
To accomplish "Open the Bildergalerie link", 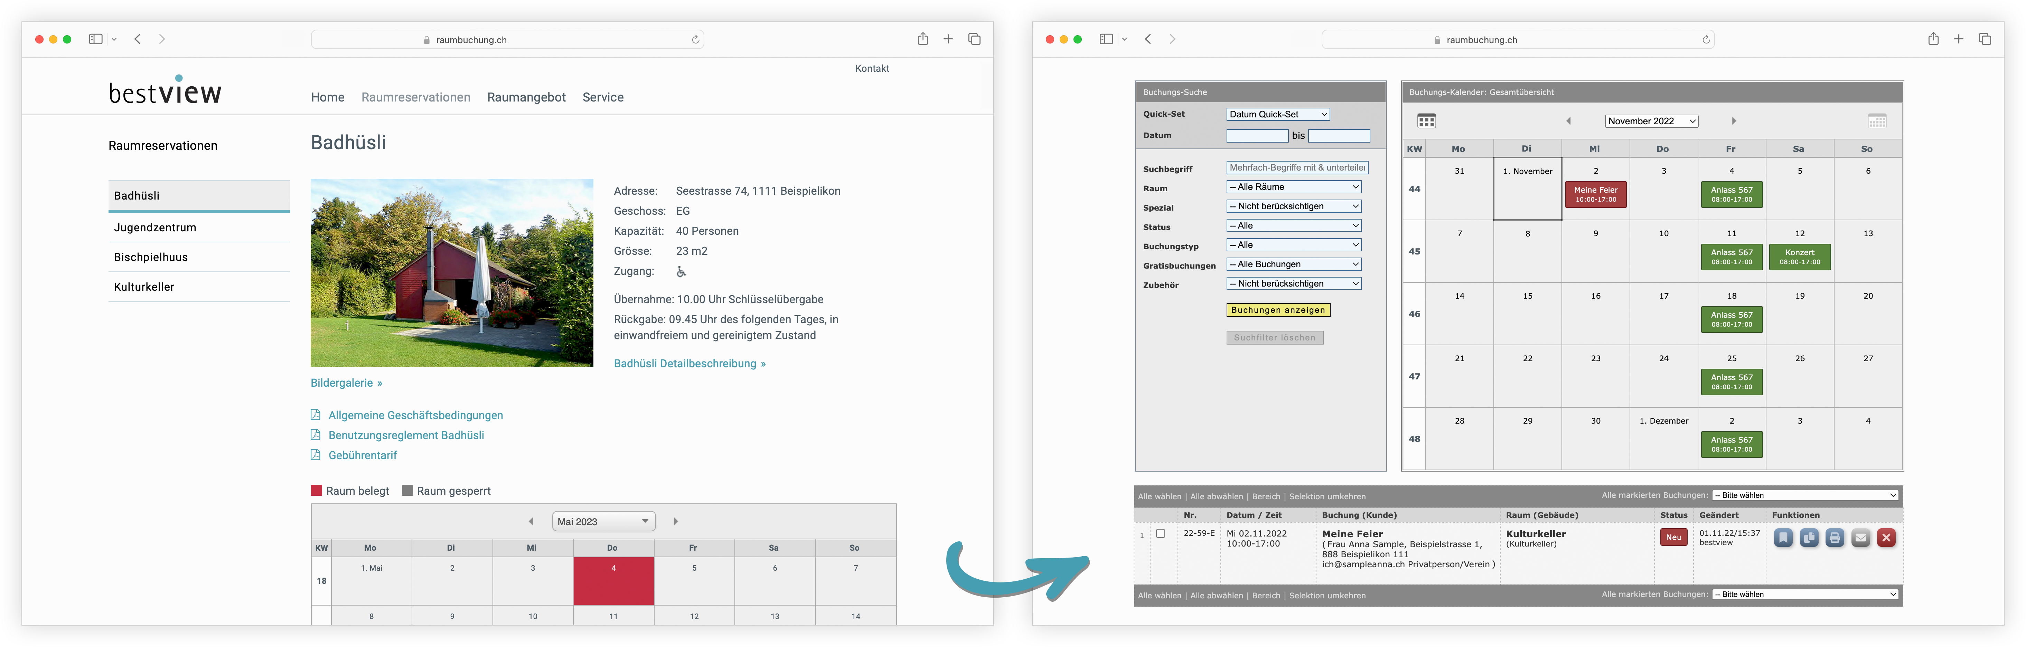I will click(346, 383).
